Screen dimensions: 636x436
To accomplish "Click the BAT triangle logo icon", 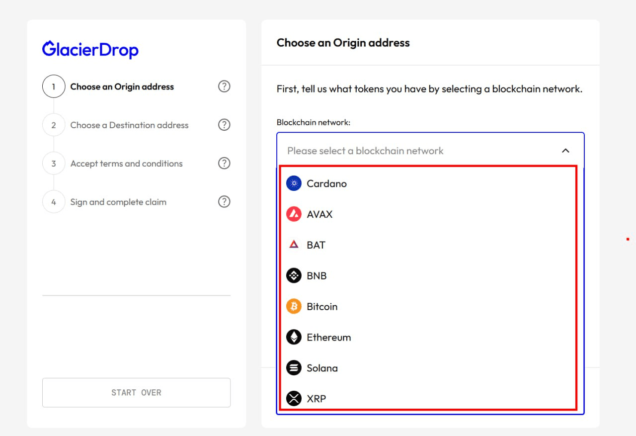I will click(x=294, y=245).
